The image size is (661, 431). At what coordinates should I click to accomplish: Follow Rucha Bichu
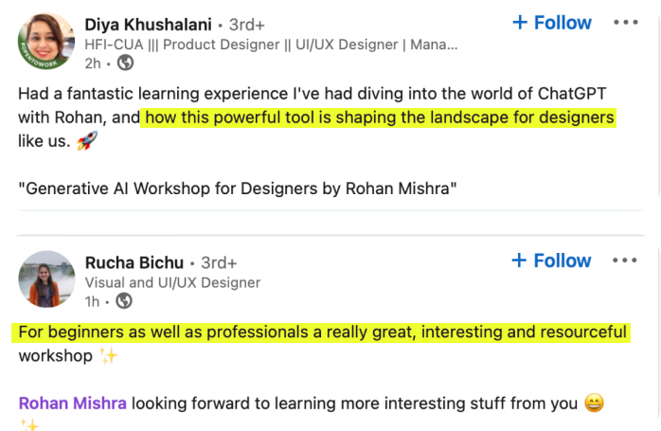point(551,260)
